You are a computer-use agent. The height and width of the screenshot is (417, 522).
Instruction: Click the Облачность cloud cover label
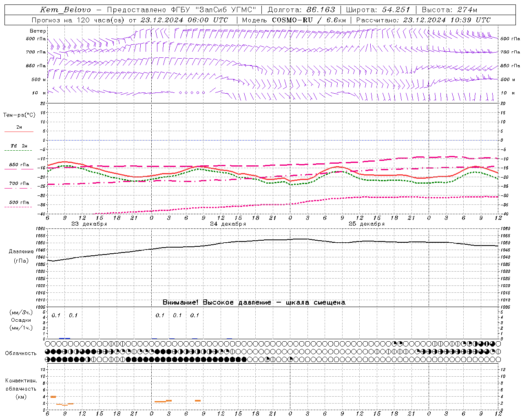21,353
